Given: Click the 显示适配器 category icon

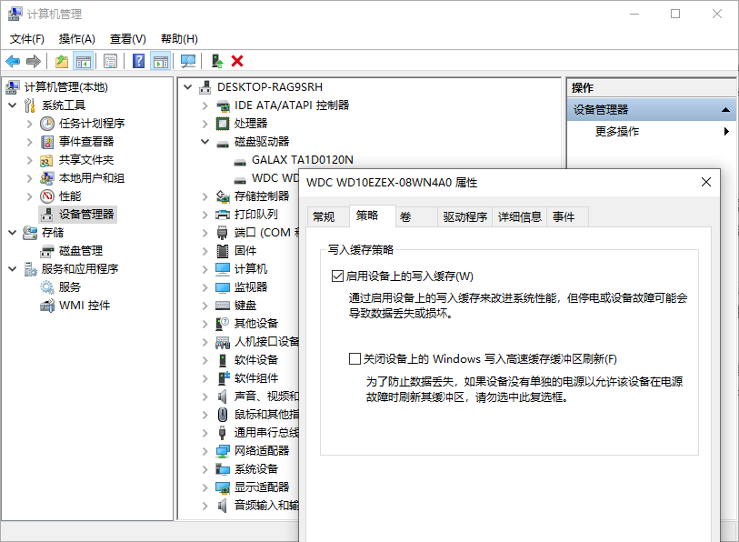Looking at the screenshot, I should pyautogui.click(x=223, y=487).
